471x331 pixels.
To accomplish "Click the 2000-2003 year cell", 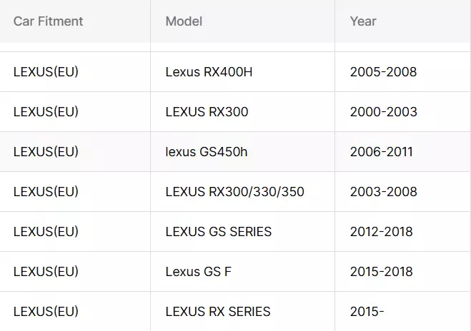I will tap(383, 112).
